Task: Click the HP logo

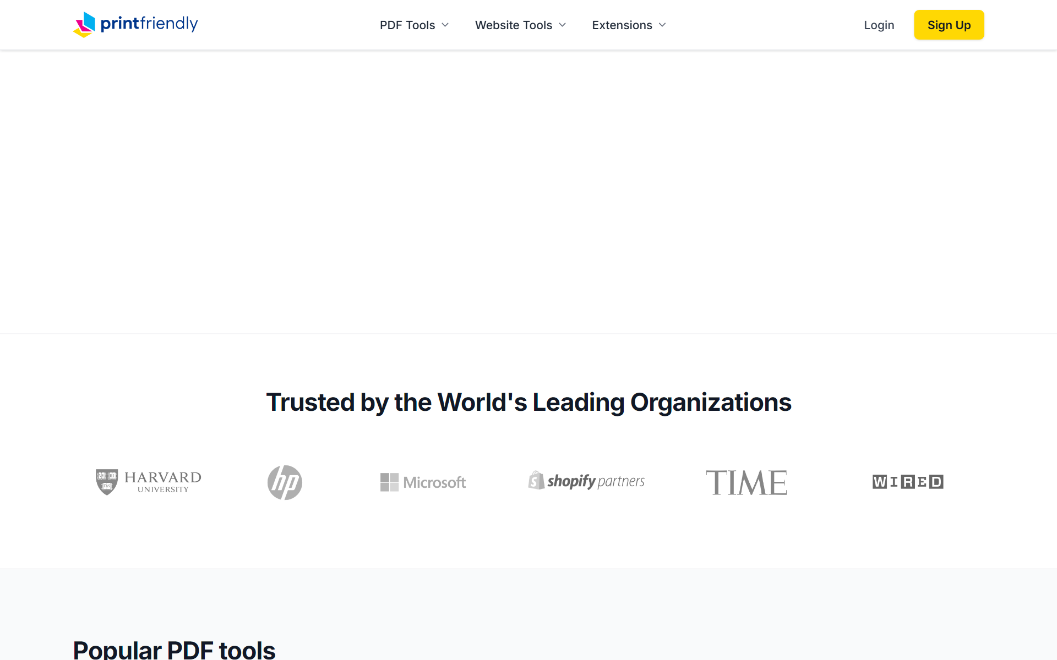Action: click(285, 482)
